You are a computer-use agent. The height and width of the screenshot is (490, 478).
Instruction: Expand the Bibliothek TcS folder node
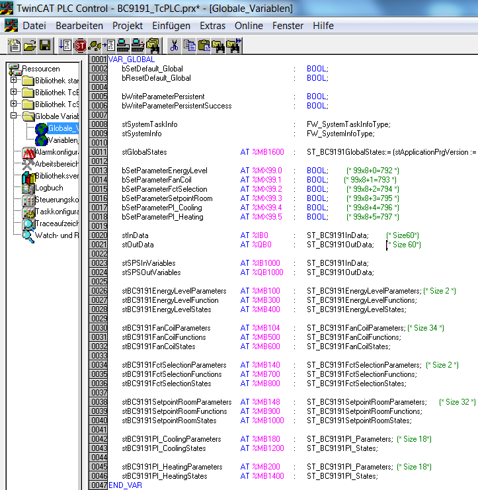coord(15,104)
